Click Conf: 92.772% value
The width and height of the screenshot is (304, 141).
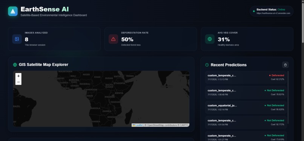(x=278, y=124)
